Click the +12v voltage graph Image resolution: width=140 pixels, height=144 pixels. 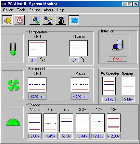98,123
